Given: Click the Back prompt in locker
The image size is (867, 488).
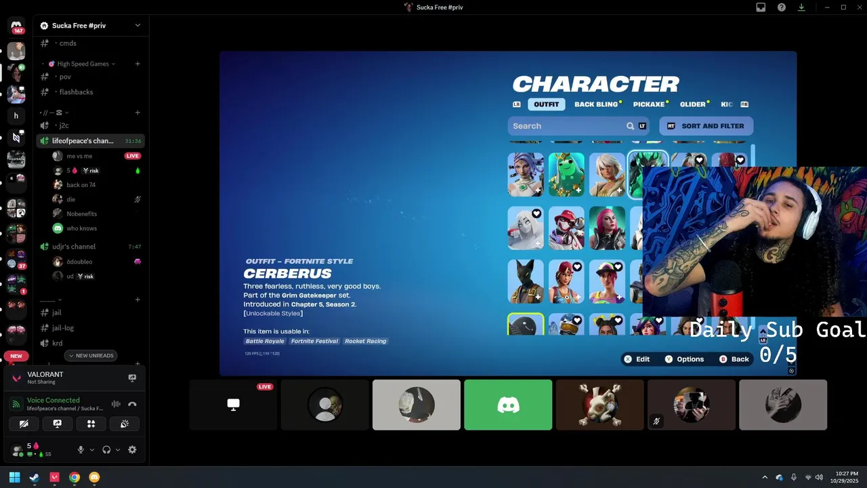Looking at the screenshot, I should (734, 359).
